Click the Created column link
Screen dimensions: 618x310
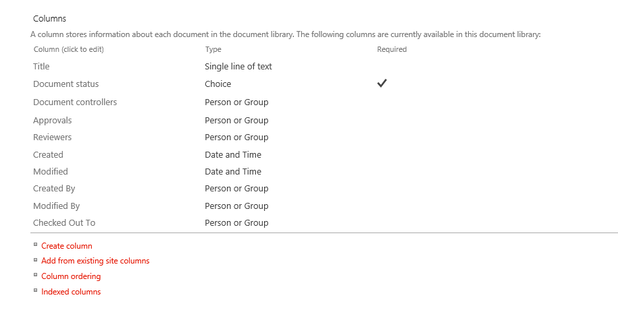pyautogui.click(x=48, y=155)
